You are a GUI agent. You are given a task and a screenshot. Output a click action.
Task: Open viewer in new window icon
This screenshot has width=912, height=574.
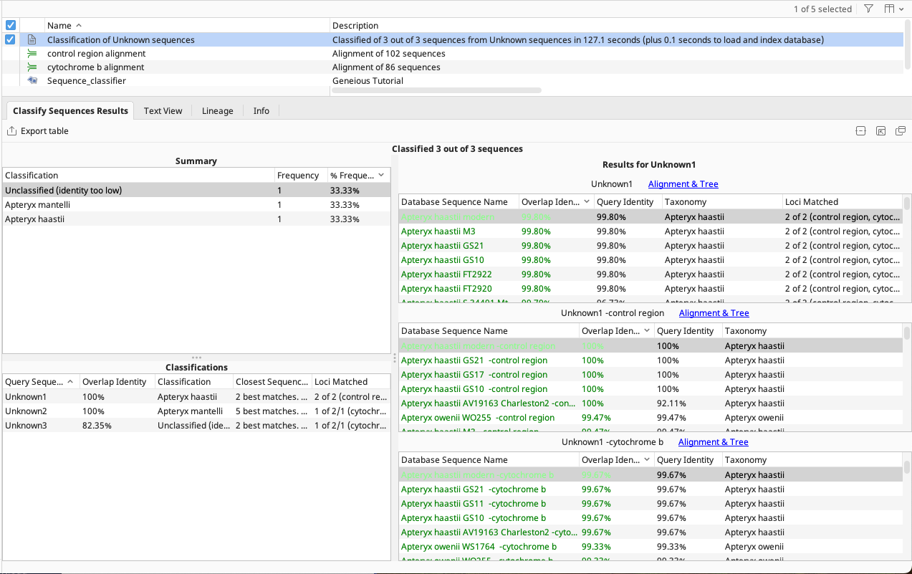pos(901,131)
